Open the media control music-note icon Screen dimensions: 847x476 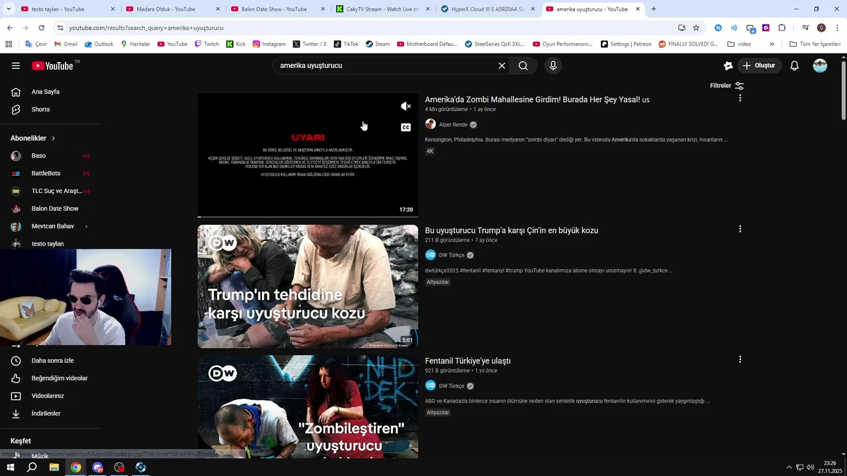point(805,28)
